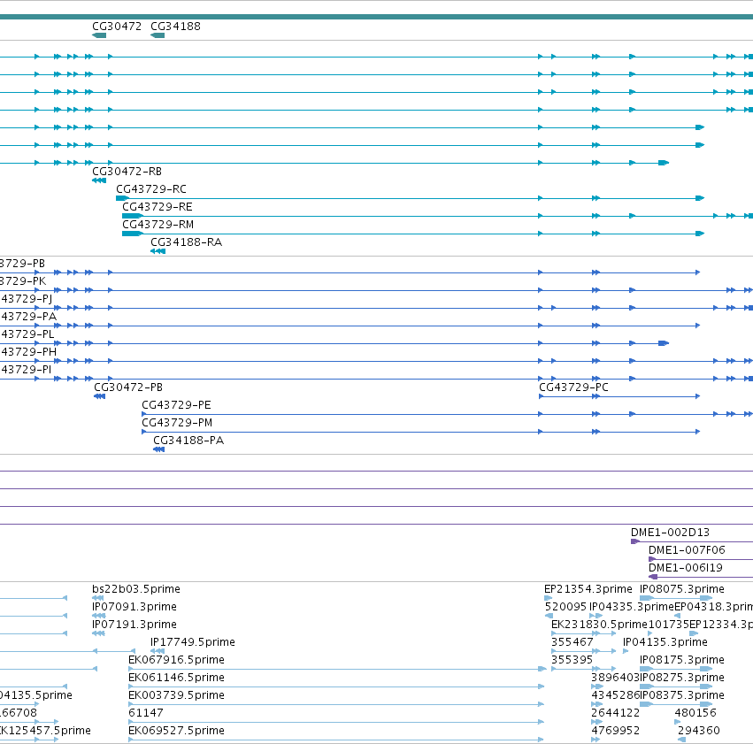
Task: Select EST IP17749.5prime label
Action: 193,642
